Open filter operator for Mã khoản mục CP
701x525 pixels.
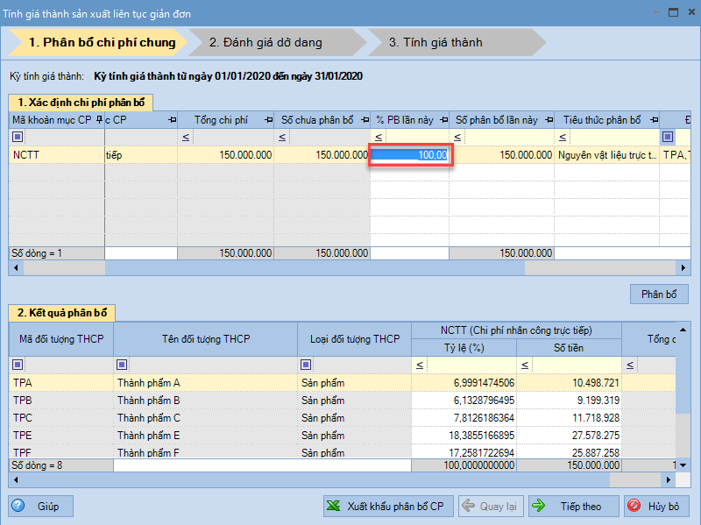coord(18,137)
